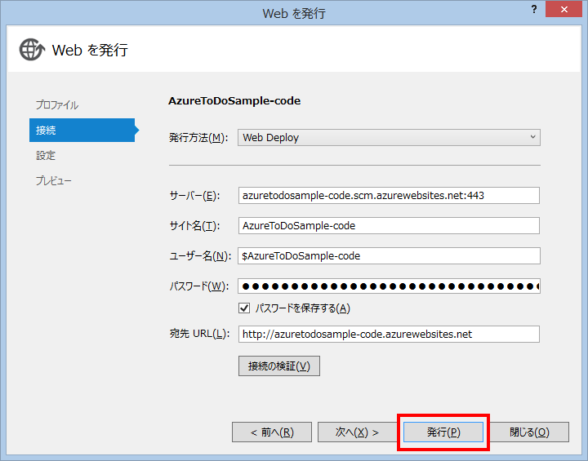The image size is (588, 461).
Task: Publish with the 発行 button
Action: click(x=443, y=432)
